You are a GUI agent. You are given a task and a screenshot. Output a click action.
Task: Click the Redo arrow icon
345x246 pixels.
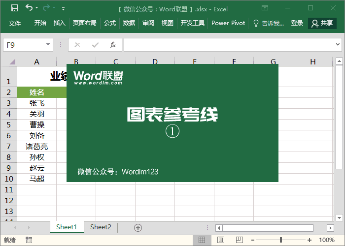click(46, 8)
